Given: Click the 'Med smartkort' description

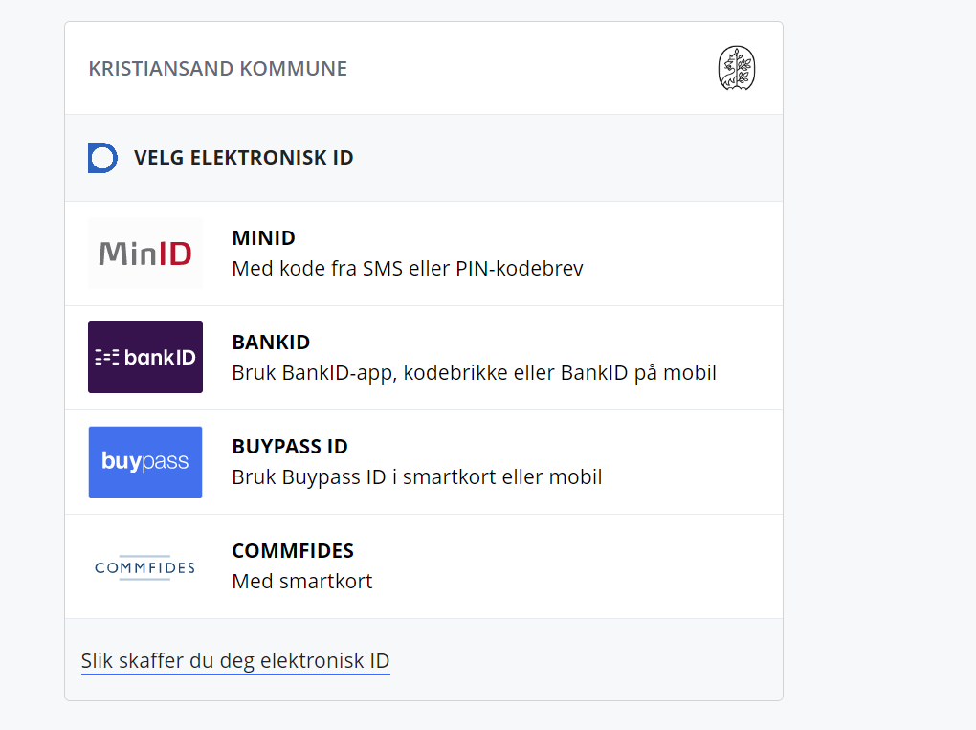Looking at the screenshot, I should pos(302,581).
